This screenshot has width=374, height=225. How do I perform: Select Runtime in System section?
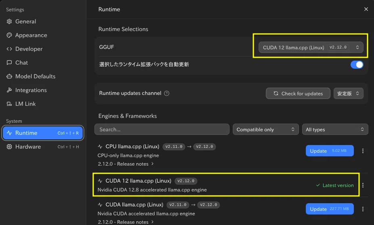pos(43,133)
